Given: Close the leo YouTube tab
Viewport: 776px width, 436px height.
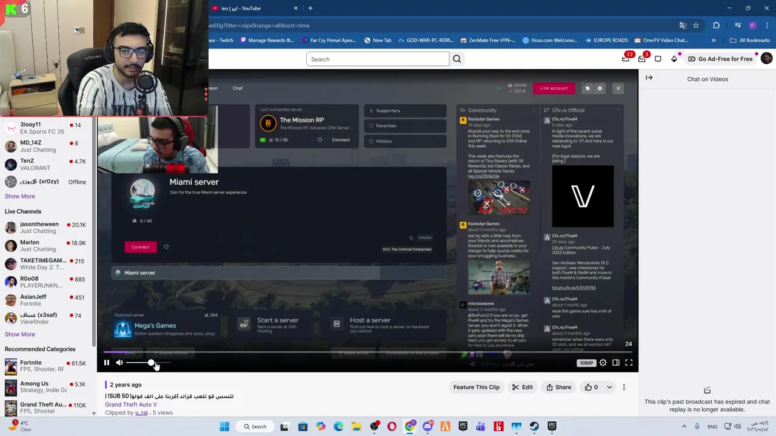Looking at the screenshot, I should click(x=296, y=8).
